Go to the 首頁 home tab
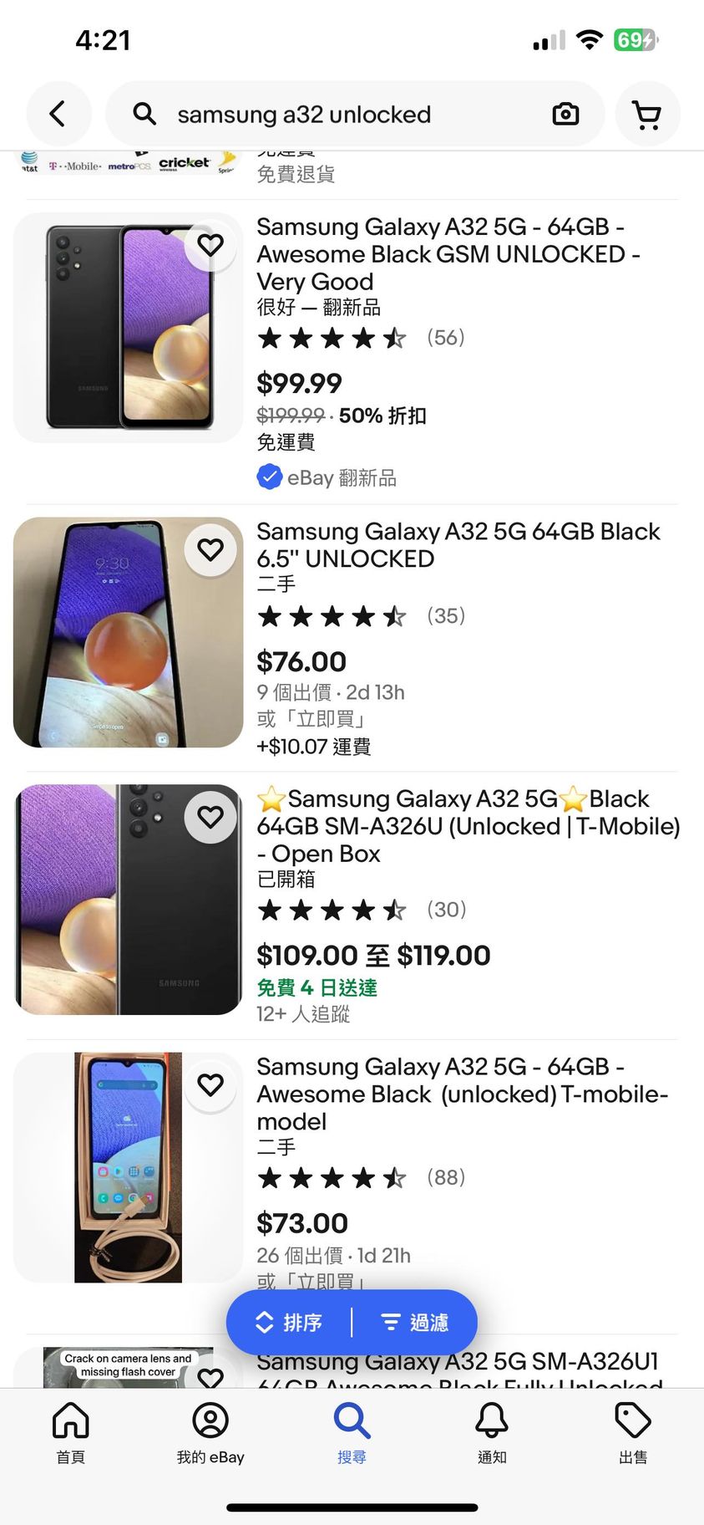The image size is (704, 1525). 70,1432
